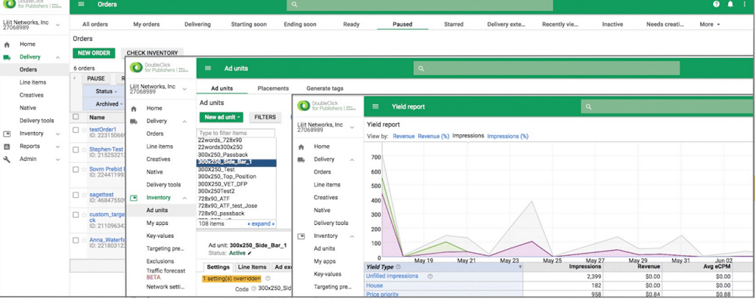This screenshot has width=756, height=302.
Task: Click My apps in Ad units window sidebar
Action: point(157,223)
